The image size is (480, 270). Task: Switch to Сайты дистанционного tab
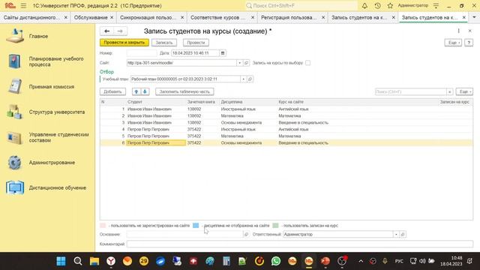(x=31, y=17)
